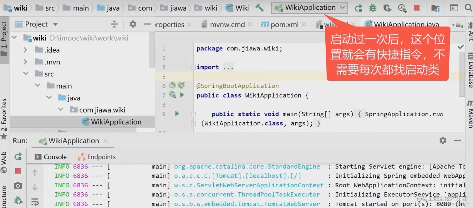Image resolution: width=473 pixels, height=208 pixels.
Task: Collapse all nodes in the Project panel
Action: pyautogui.click(x=114, y=24)
